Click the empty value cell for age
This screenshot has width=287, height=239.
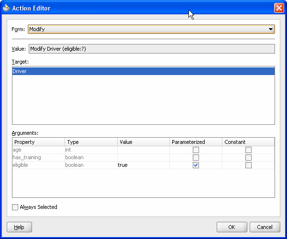click(143, 150)
